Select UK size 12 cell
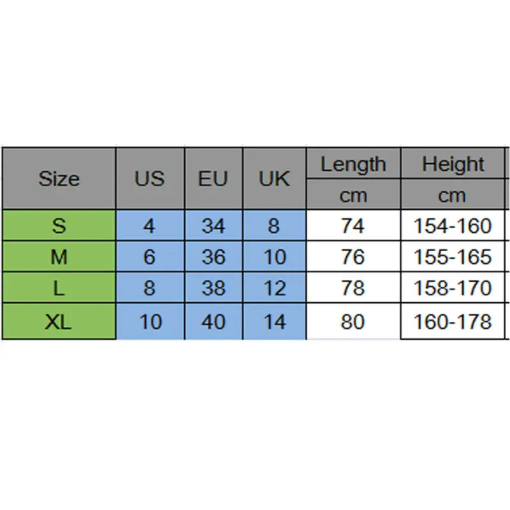 pyautogui.click(x=274, y=288)
